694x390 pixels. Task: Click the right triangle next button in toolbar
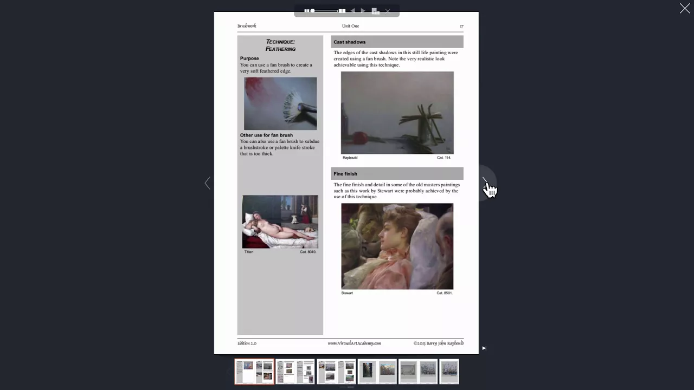tap(363, 11)
